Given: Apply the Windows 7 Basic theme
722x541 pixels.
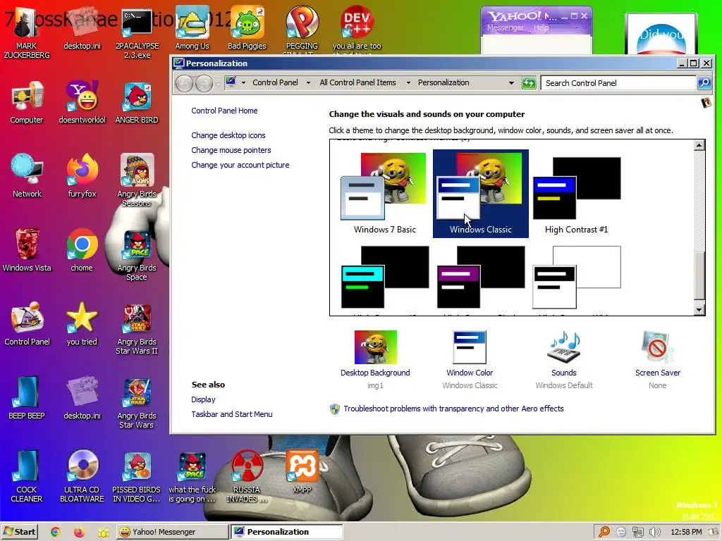Looking at the screenshot, I should click(384, 194).
